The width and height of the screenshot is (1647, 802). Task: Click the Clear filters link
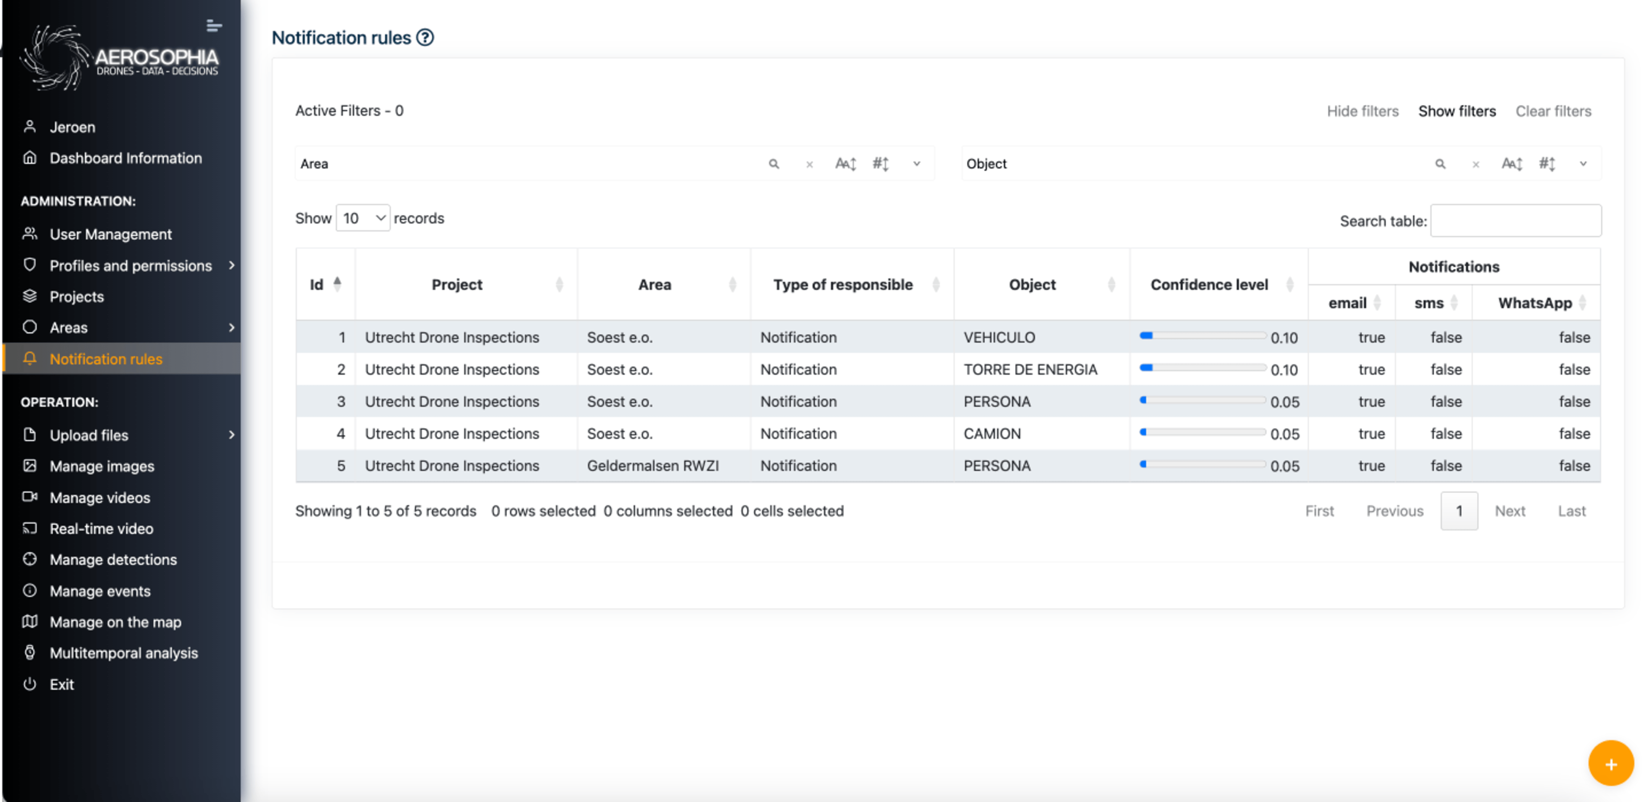[1553, 111]
